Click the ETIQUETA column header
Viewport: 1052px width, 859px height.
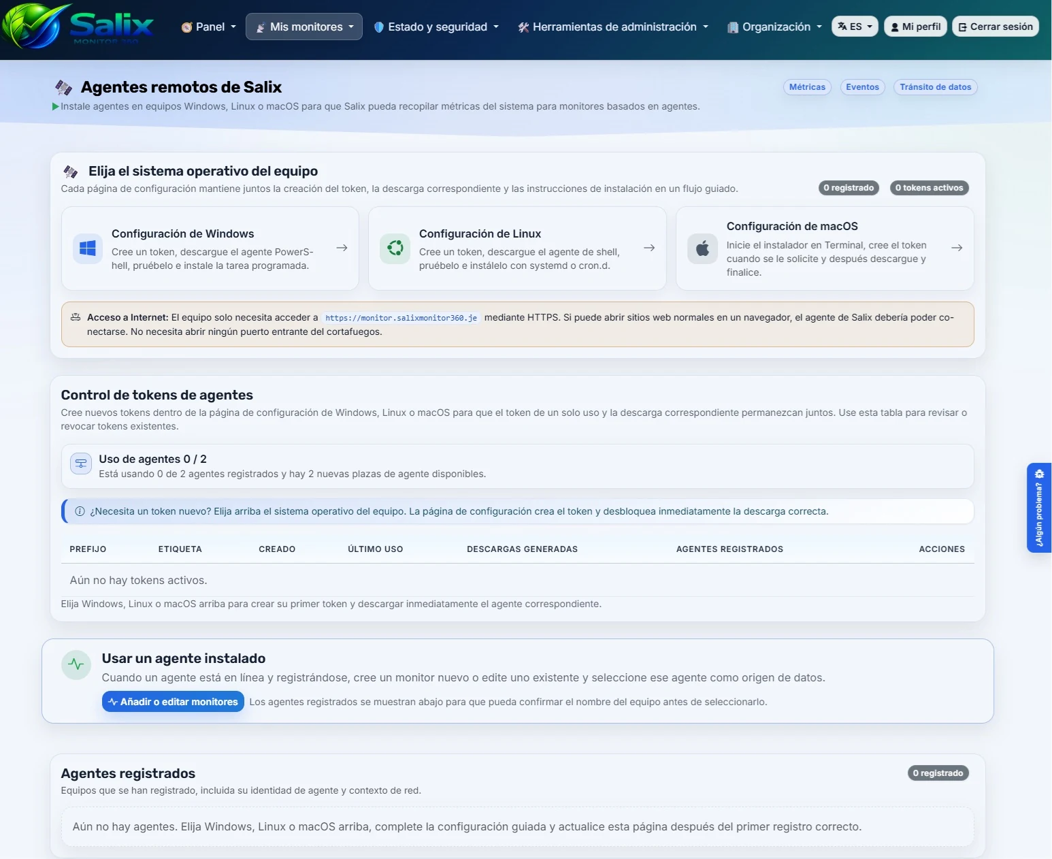click(180, 549)
